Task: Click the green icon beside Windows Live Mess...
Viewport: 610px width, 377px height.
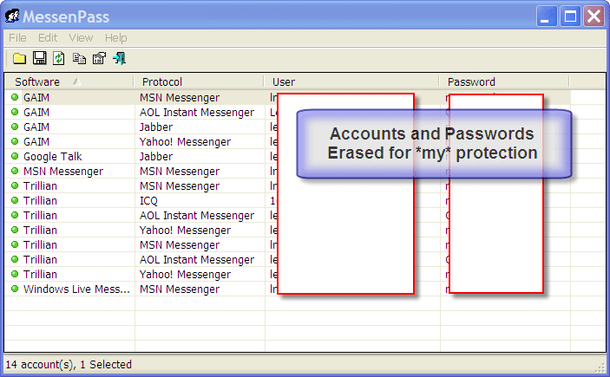Action: [x=15, y=289]
